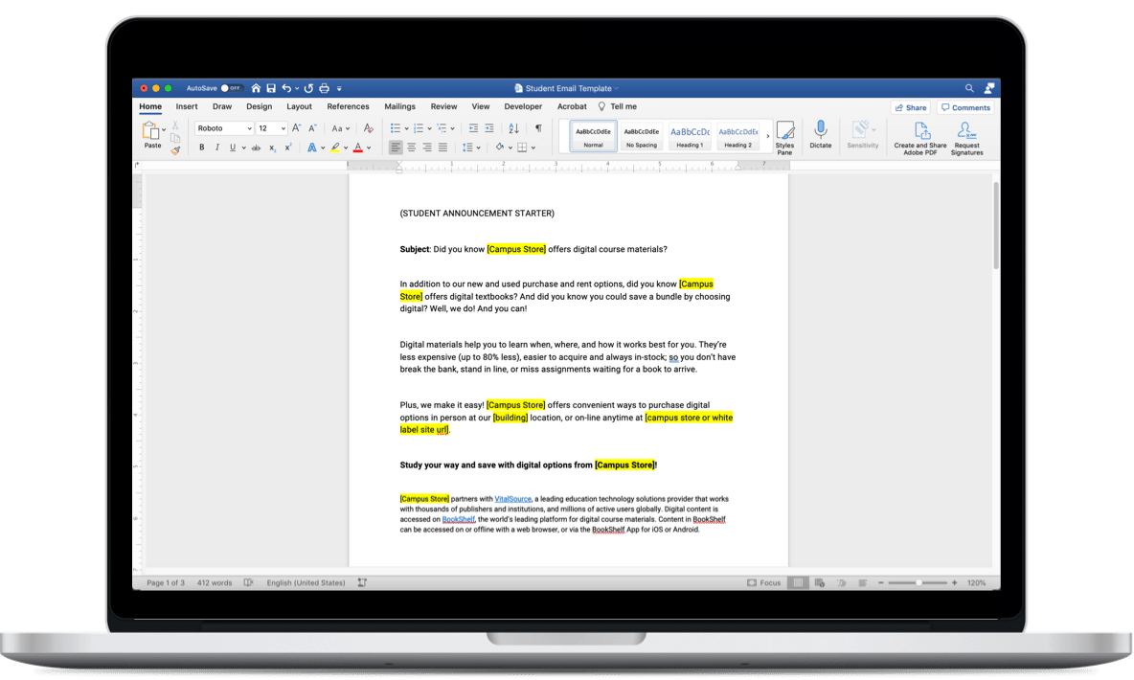Open the borders dropdown arrow
This screenshot has height=680, width=1134.
pyautogui.click(x=533, y=148)
